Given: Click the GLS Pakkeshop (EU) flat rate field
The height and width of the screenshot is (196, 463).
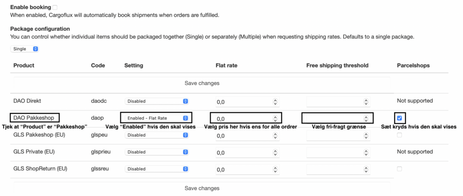Looking at the screenshot, I should coord(247,136).
